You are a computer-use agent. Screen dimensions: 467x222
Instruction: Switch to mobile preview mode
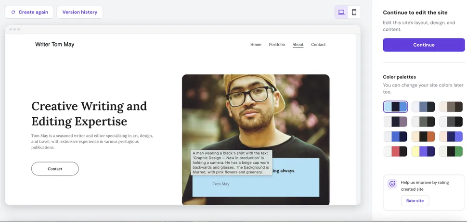(354, 12)
